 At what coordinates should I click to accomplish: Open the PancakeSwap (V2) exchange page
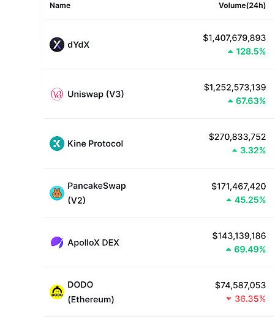97,193
